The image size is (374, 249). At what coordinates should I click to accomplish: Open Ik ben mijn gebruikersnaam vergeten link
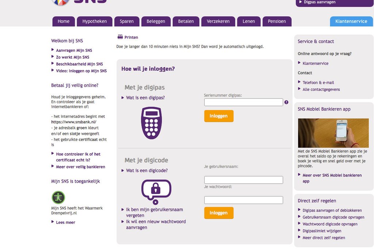(154, 212)
